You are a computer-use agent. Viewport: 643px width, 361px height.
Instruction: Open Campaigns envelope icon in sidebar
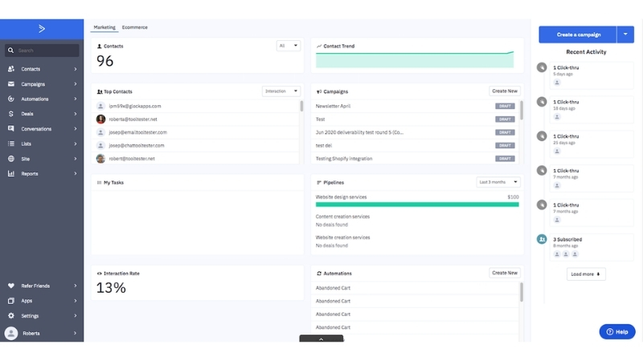pos(11,84)
